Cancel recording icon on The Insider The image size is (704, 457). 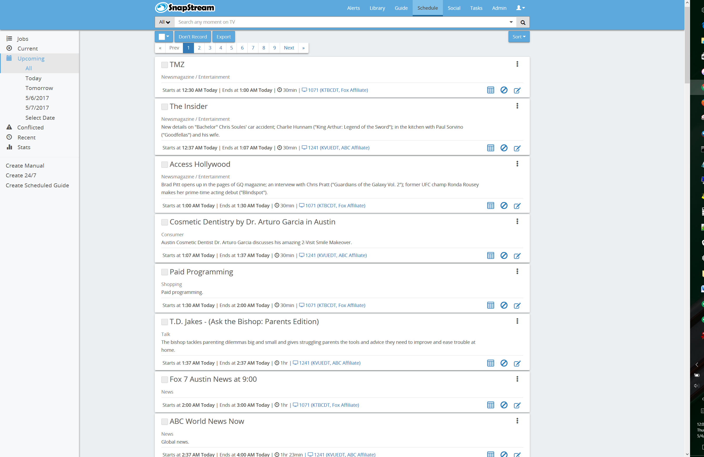(504, 148)
